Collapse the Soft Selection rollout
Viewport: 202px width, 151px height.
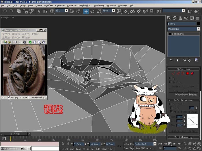183,100
